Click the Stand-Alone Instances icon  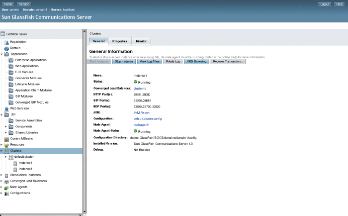pyautogui.click(x=6, y=175)
